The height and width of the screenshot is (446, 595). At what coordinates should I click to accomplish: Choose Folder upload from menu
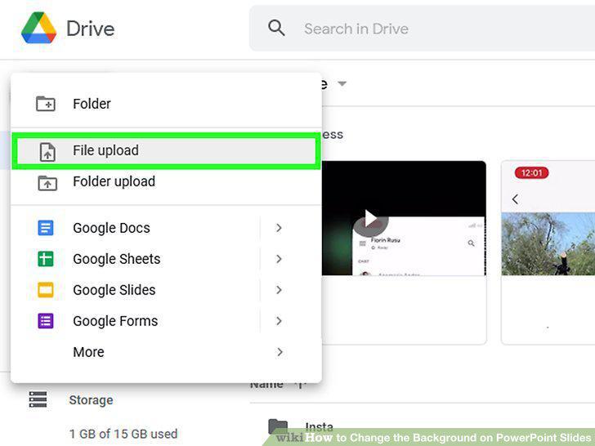(x=166, y=181)
